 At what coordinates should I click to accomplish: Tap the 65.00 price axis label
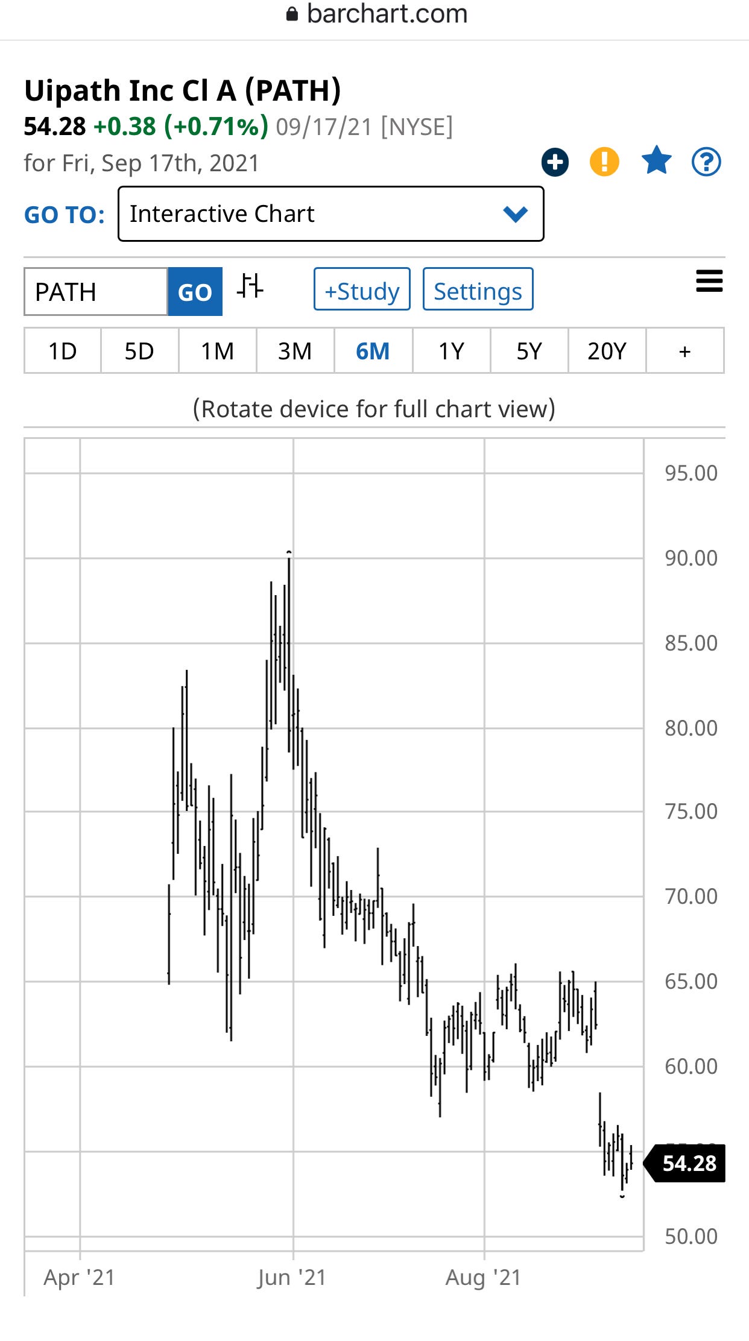(691, 982)
